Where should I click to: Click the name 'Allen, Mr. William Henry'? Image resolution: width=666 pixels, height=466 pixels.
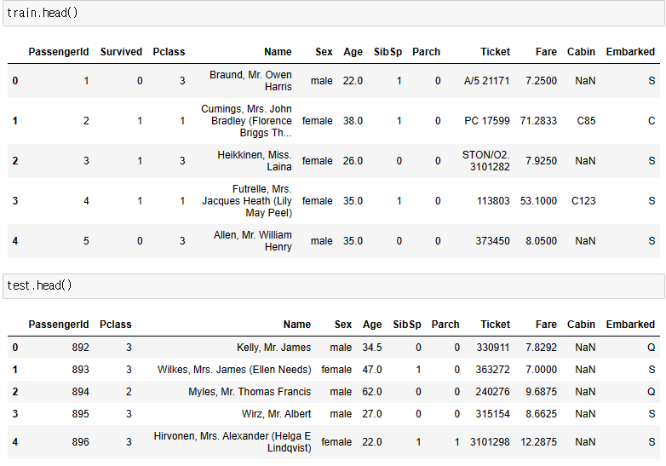(x=253, y=241)
